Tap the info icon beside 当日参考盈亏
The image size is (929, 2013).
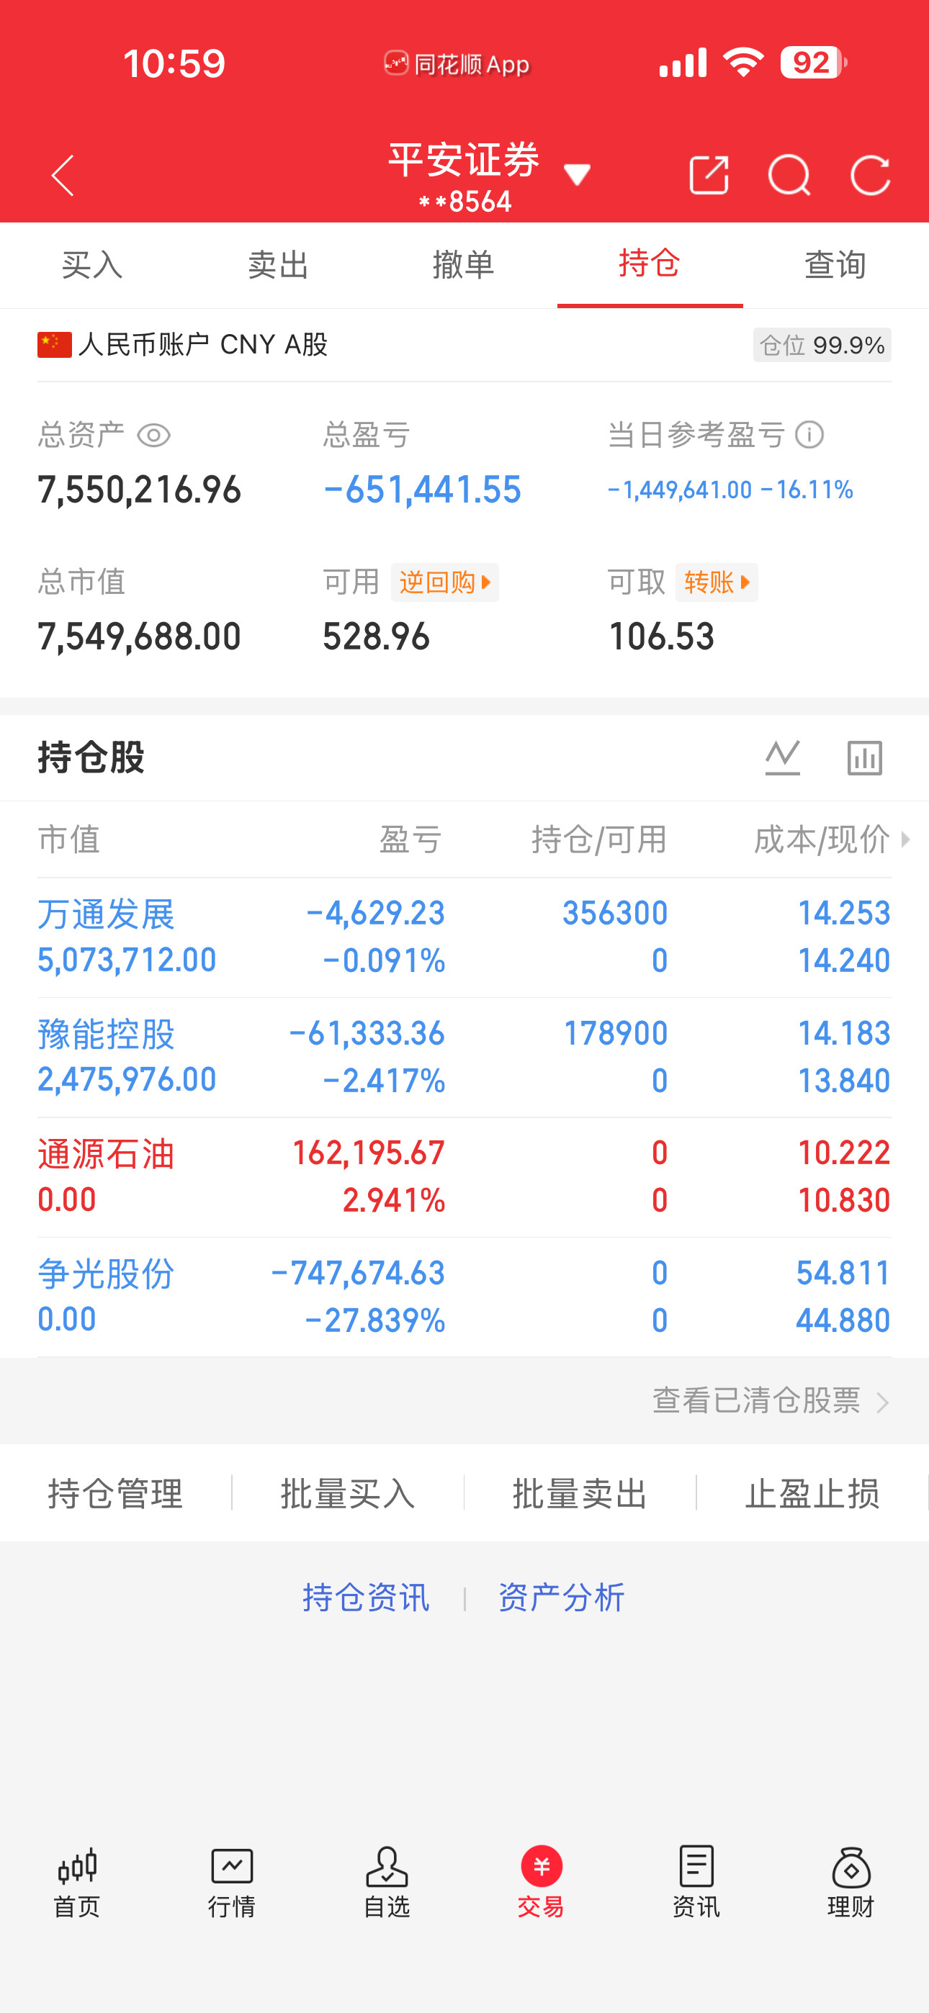point(809,434)
